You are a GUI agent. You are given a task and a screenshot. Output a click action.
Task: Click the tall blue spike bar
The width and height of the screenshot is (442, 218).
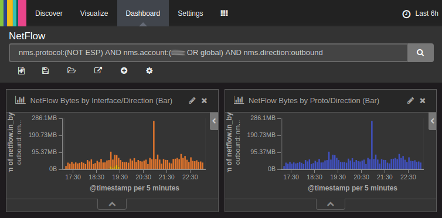point(372,145)
